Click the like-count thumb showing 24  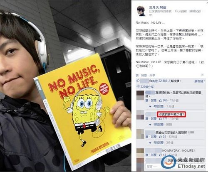pos(161,137)
